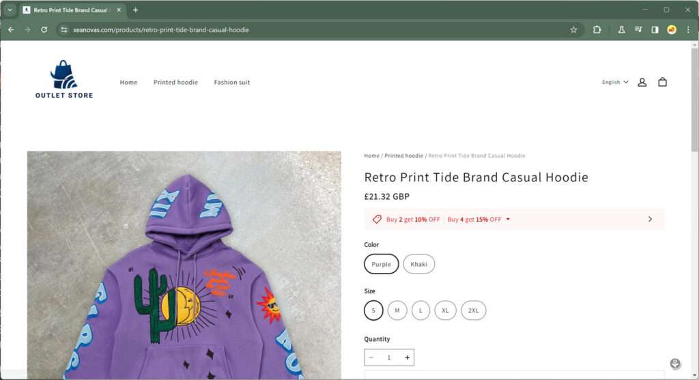Increase quantity with the plus button
This screenshot has width=699, height=380.
408,357
